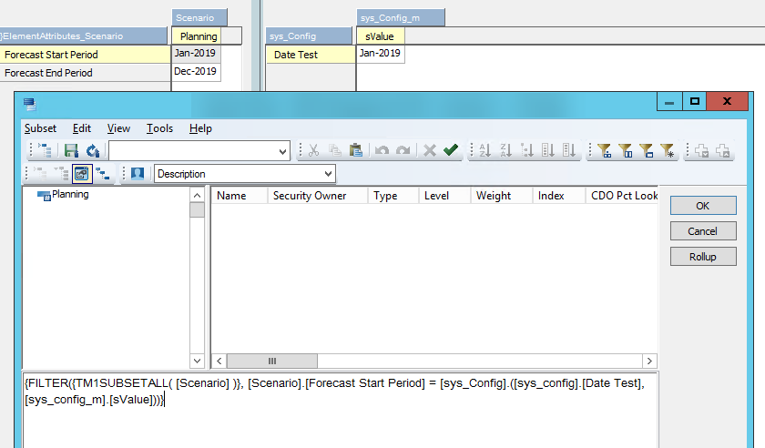Image resolution: width=765 pixels, height=448 pixels.
Task: Open the Subset menu
Action: [x=40, y=128]
